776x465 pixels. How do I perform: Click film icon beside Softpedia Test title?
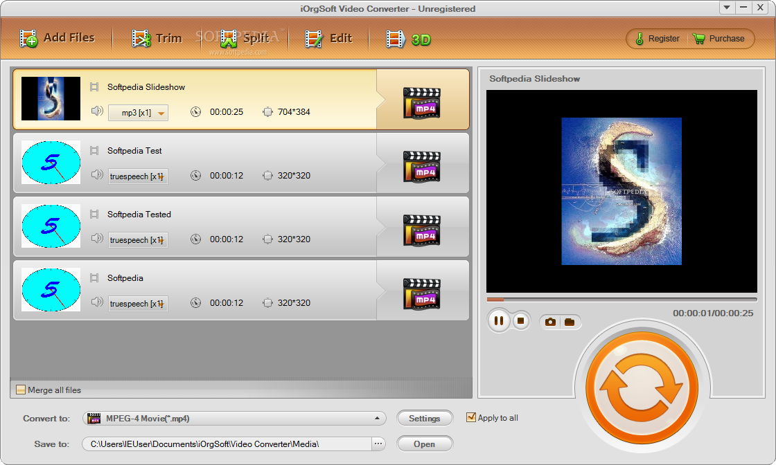coord(94,151)
